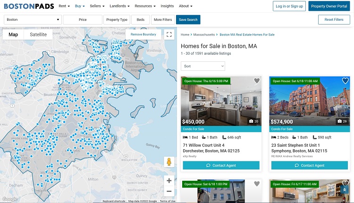Open the 20 photos camera badge on $450,000 listing
This screenshot has width=354, height=203.
253,121
